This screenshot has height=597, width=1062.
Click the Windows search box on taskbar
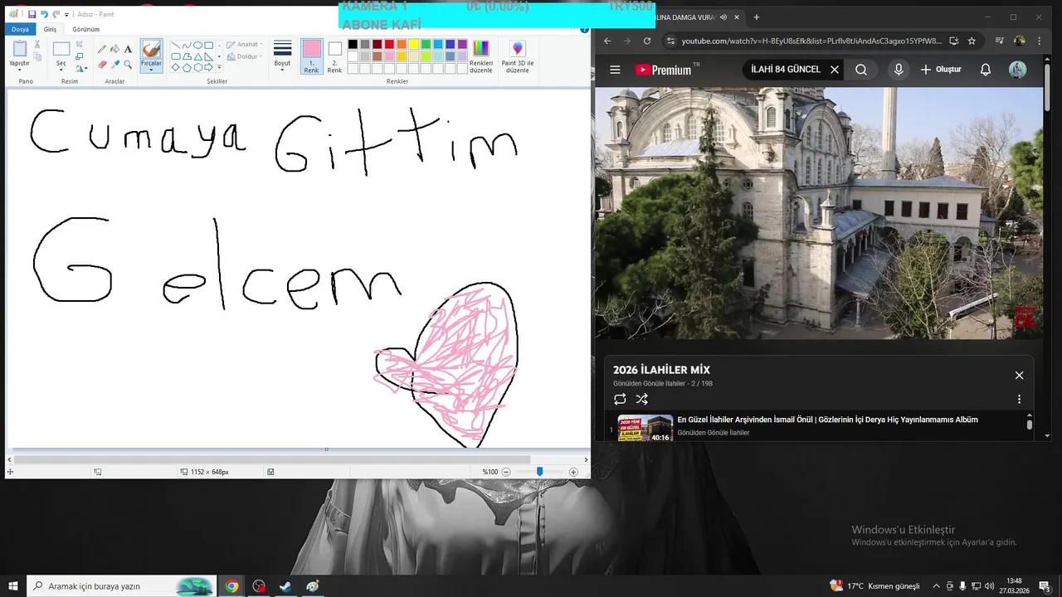click(122, 586)
